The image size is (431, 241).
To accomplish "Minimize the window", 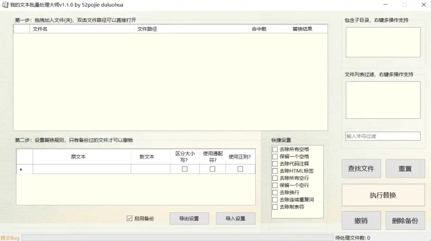I will [385, 4].
